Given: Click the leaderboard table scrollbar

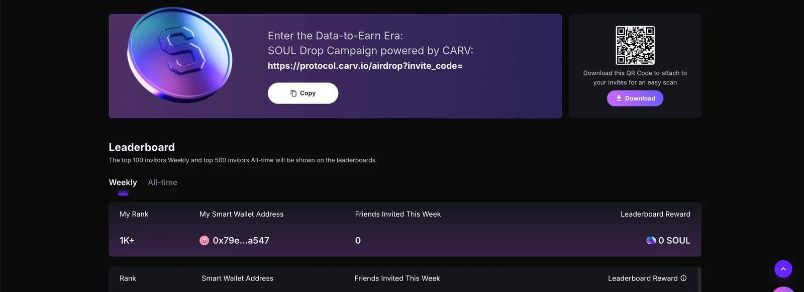Looking at the screenshot, I should point(699,280).
